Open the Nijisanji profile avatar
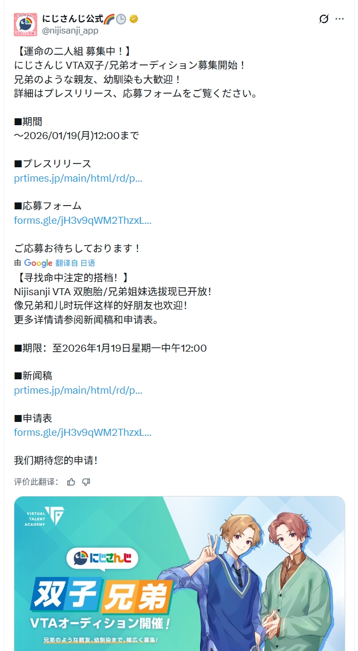The image size is (358, 651). pos(25,24)
